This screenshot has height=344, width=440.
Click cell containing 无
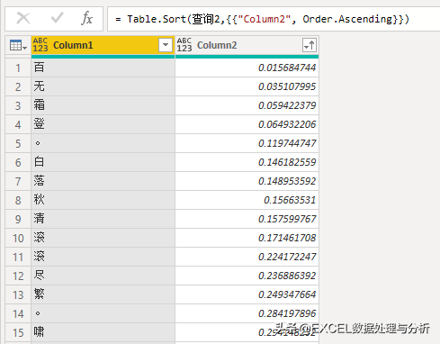(x=103, y=86)
